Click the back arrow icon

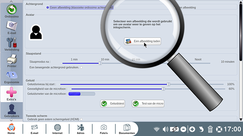201,129
